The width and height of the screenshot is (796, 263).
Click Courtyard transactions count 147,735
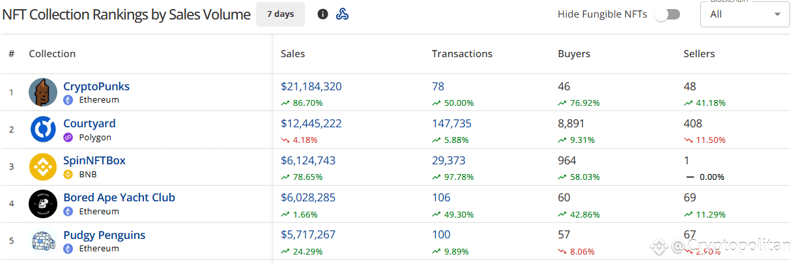[x=452, y=123]
